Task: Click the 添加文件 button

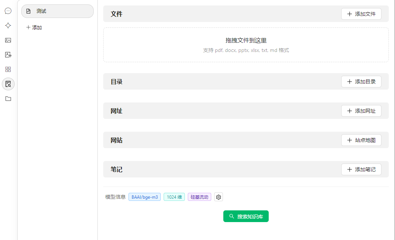Action: [361, 14]
